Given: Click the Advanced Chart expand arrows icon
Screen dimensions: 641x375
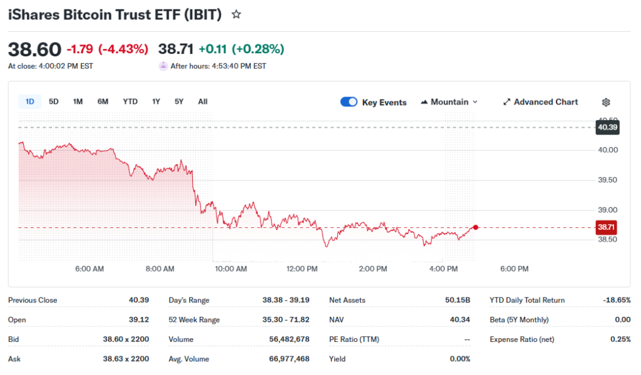Looking at the screenshot, I should click(x=507, y=102).
